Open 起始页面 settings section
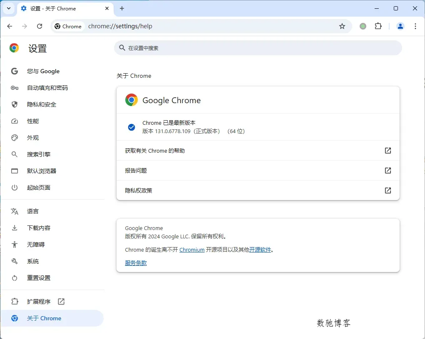The image size is (425, 339). (x=53, y=187)
